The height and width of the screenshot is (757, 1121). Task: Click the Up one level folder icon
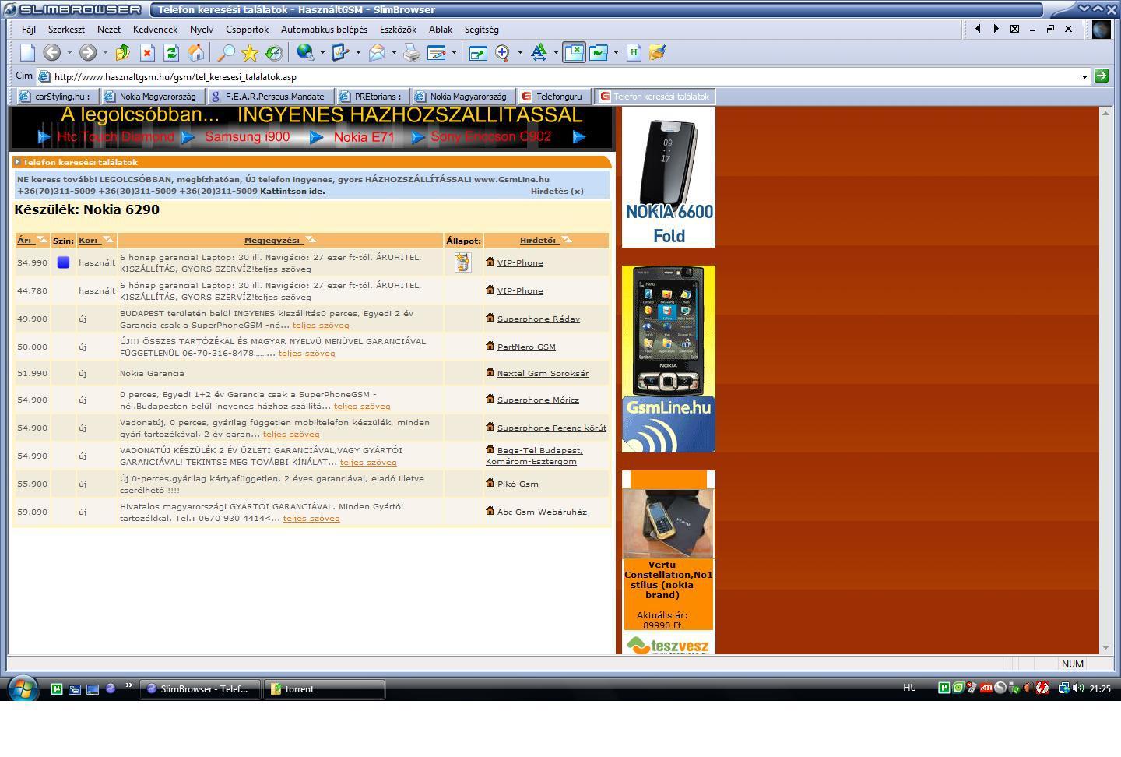click(123, 52)
